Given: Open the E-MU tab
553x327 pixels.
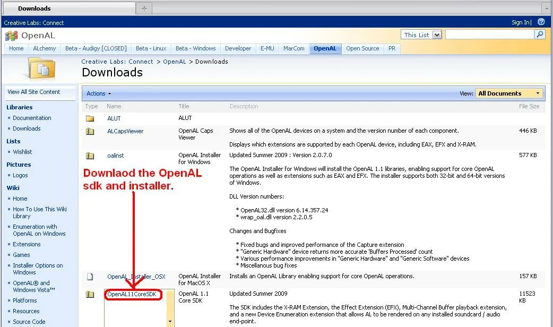Looking at the screenshot, I should tap(267, 48).
